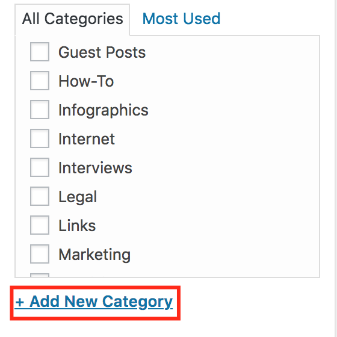Click the Interviews label text
The height and width of the screenshot is (337, 337).
(95, 168)
